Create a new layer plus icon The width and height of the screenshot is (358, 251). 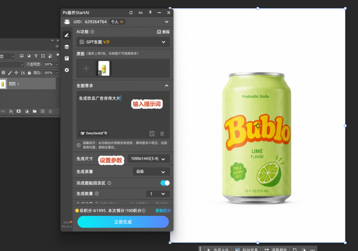(x=43, y=111)
